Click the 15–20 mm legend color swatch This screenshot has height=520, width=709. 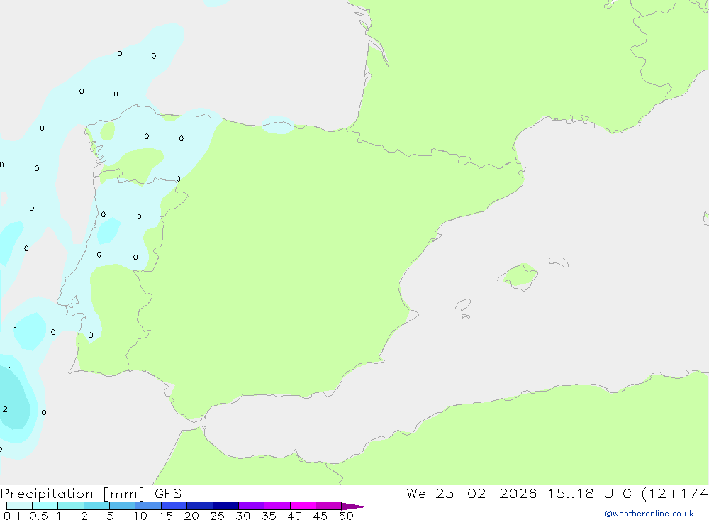(174, 506)
